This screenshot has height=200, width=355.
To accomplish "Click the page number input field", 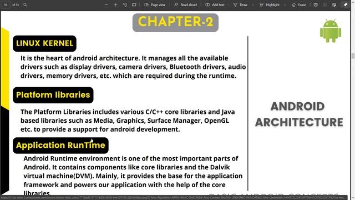I will click(x=6, y=4).
